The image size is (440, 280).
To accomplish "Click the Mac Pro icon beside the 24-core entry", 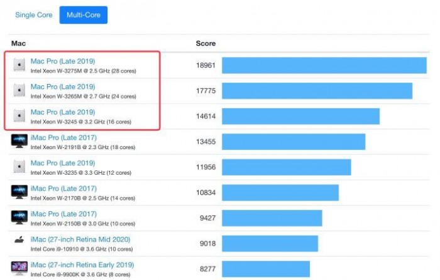I will [19, 90].
